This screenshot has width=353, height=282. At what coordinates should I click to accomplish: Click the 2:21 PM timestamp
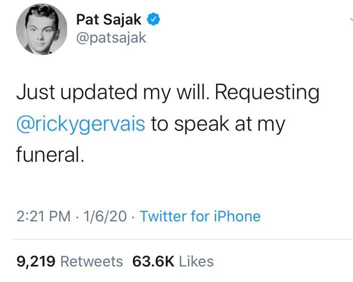[44, 216]
